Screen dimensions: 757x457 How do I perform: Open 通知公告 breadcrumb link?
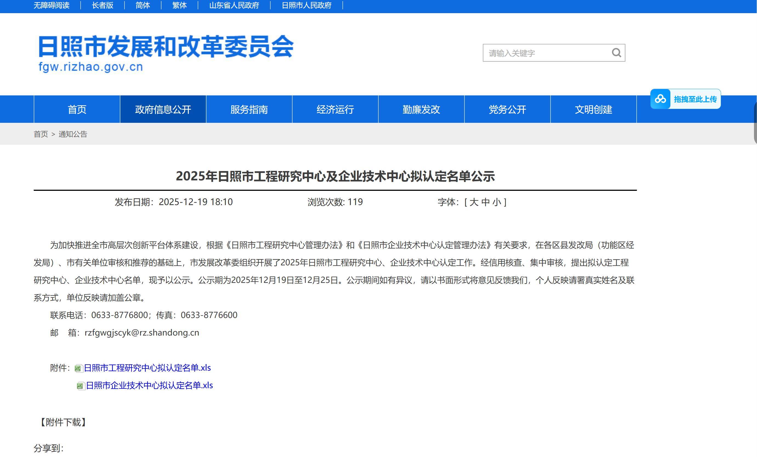click(73, 134)
